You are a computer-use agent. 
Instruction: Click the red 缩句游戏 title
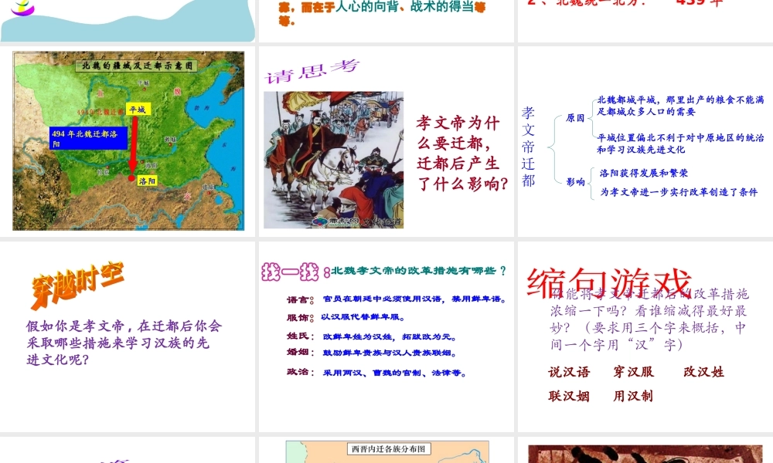tap(609, 283)
